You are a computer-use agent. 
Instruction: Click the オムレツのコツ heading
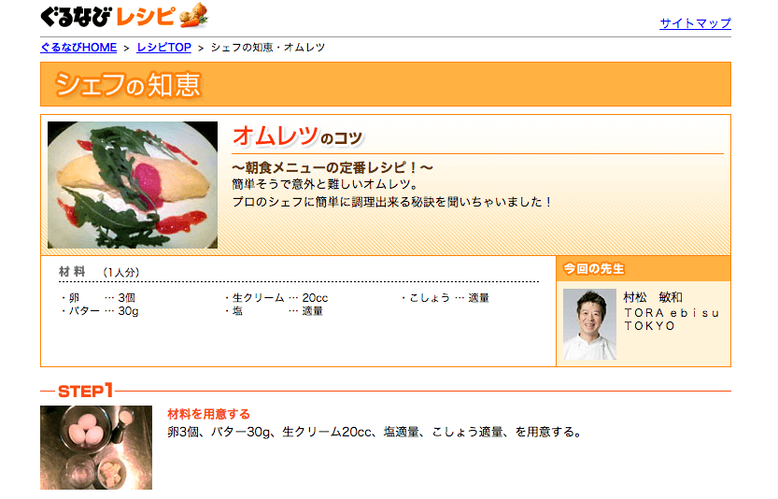pyautogui.click(x=298, y=136)
